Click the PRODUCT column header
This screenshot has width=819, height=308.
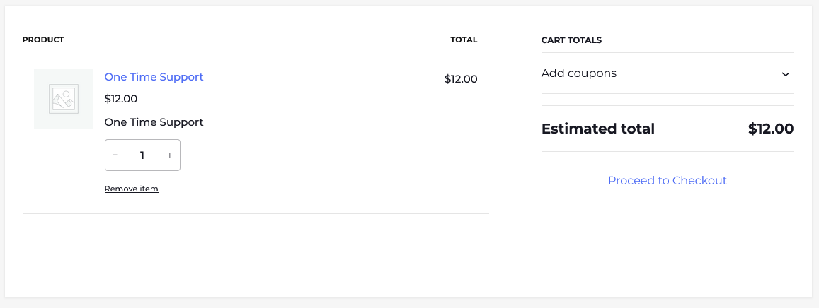tap(43, 40)
